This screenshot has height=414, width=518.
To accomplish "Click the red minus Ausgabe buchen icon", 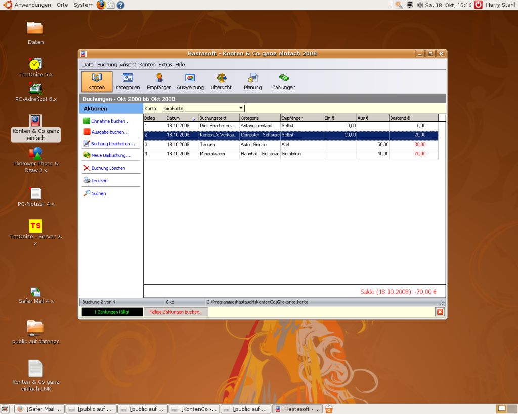I will (x=87, y=132).
